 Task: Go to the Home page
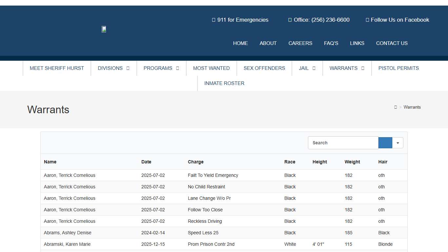(x=240, y=43)
